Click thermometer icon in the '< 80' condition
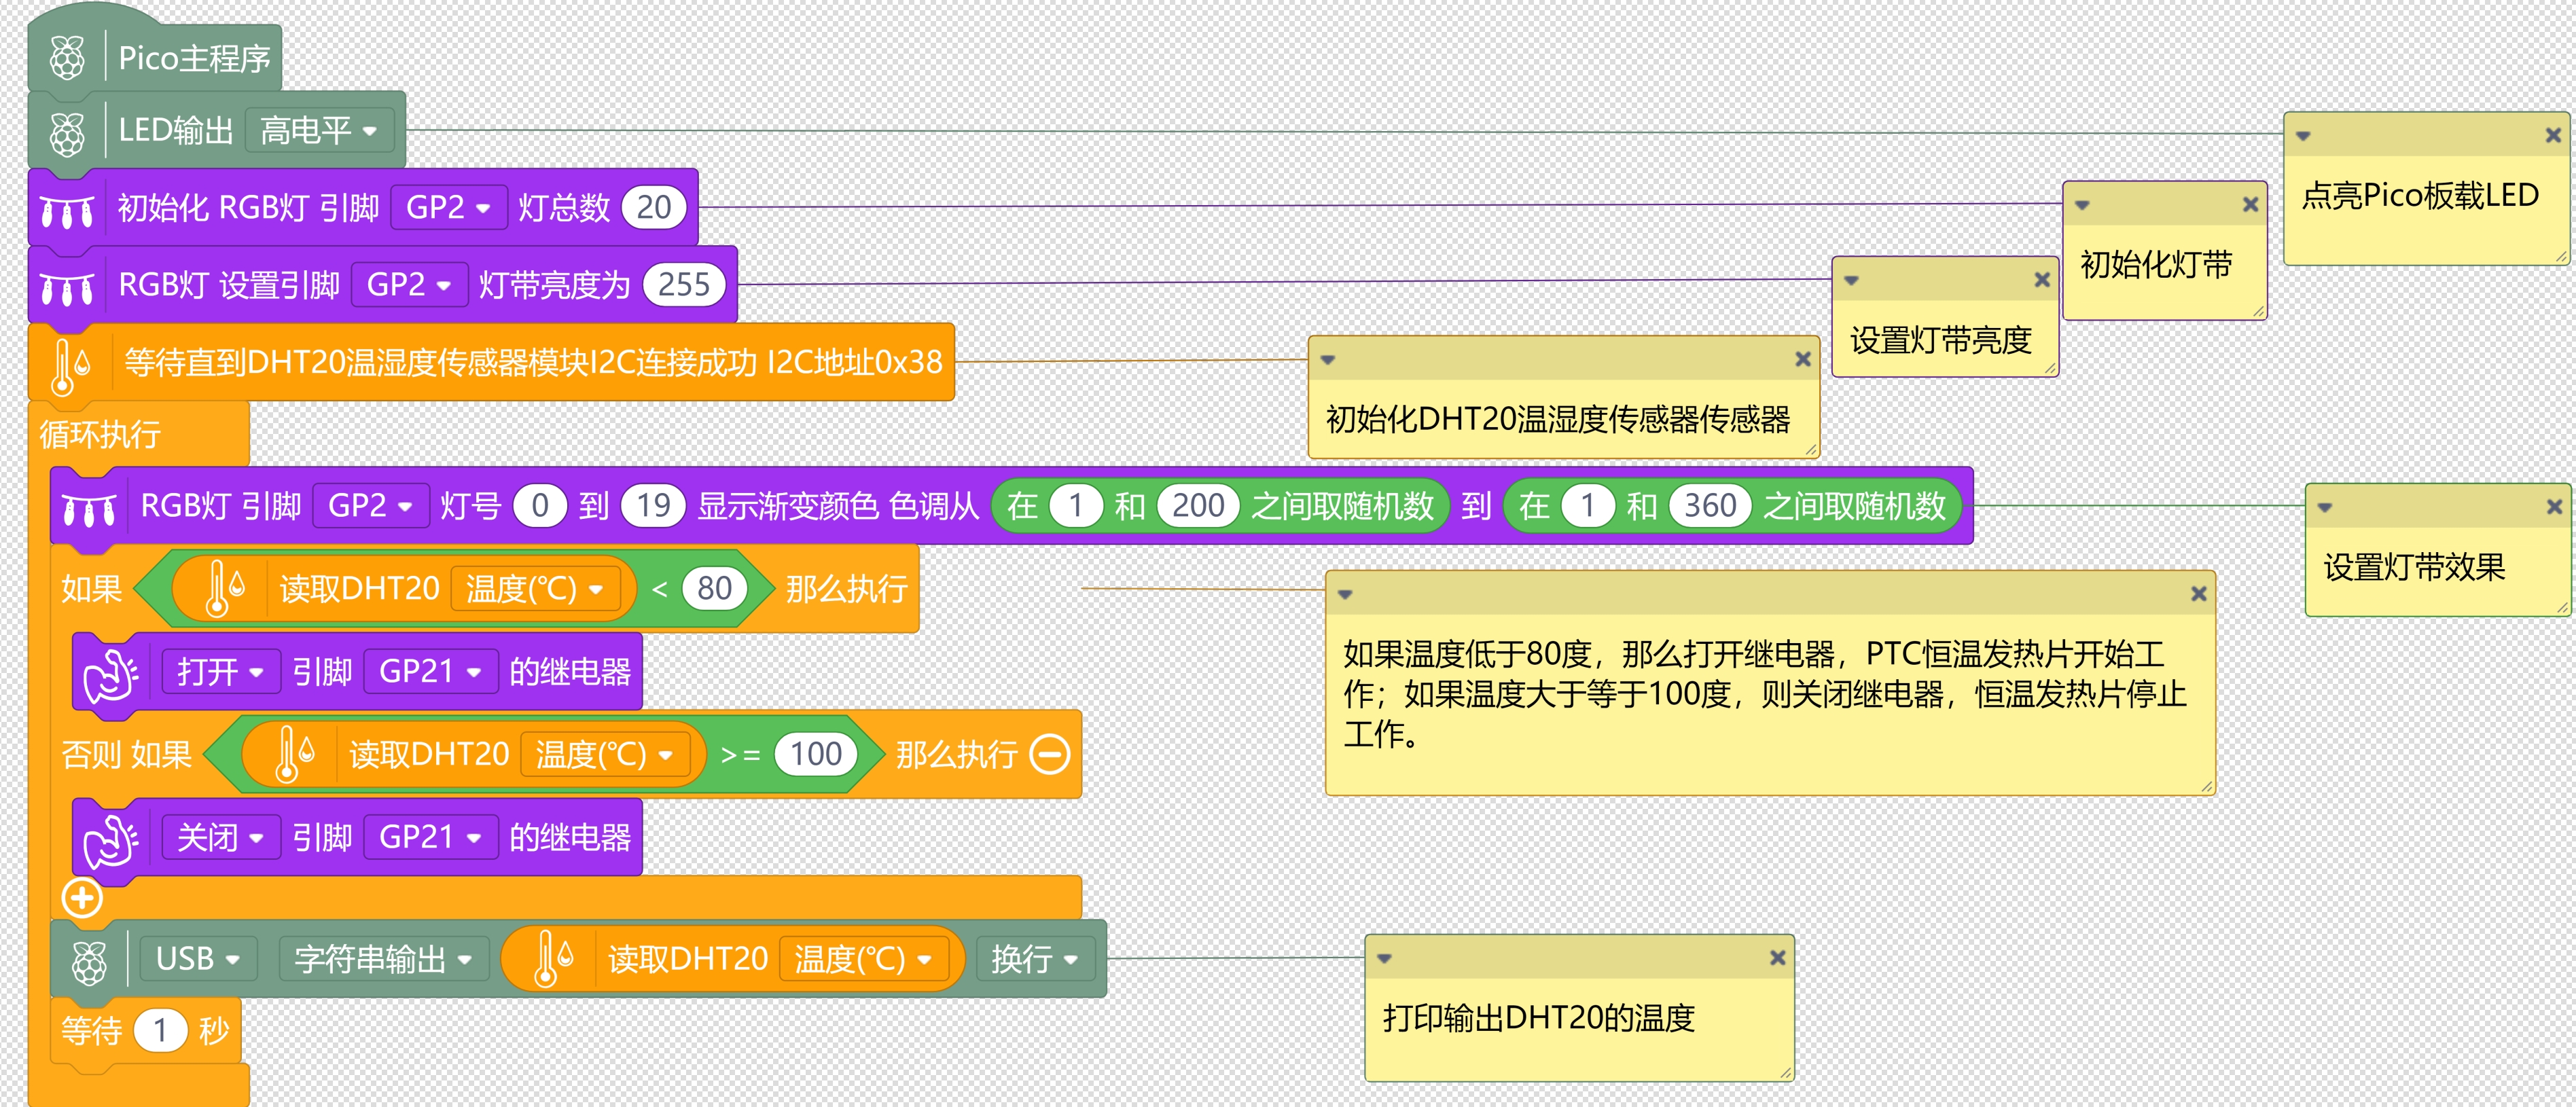This screenshot has width=2576, height=1107. (225, 588)
